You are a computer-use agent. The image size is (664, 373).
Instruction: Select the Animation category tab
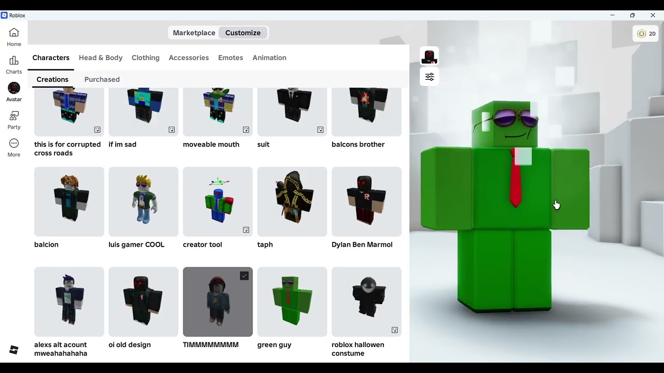(x=269, y=58)
